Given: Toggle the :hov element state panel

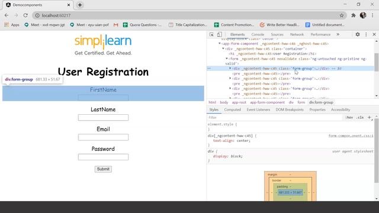Looking at the screenshot, I should 349,117.
